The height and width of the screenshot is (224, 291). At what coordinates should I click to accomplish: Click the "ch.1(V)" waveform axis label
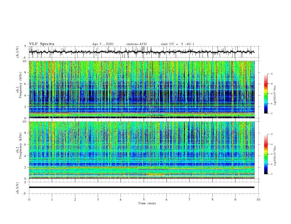coord(18,52)
